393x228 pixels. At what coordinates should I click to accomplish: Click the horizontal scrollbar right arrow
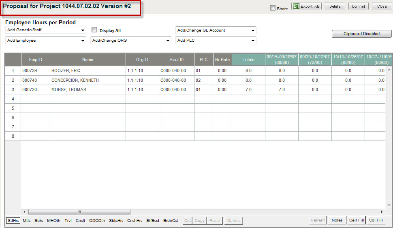click(x=382, y=212)
